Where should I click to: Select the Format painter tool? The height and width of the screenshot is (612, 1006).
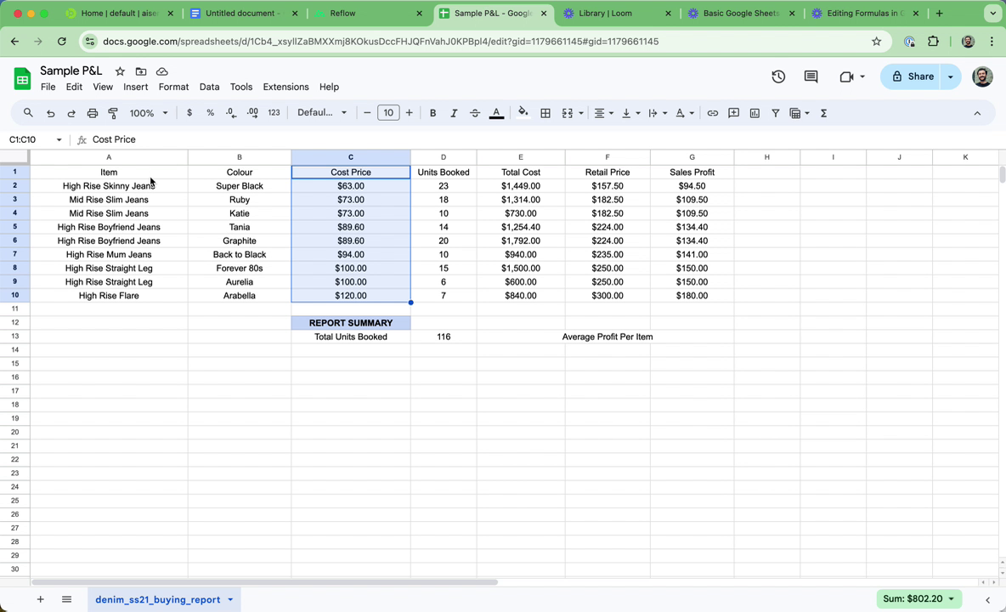tap(115, 112)
